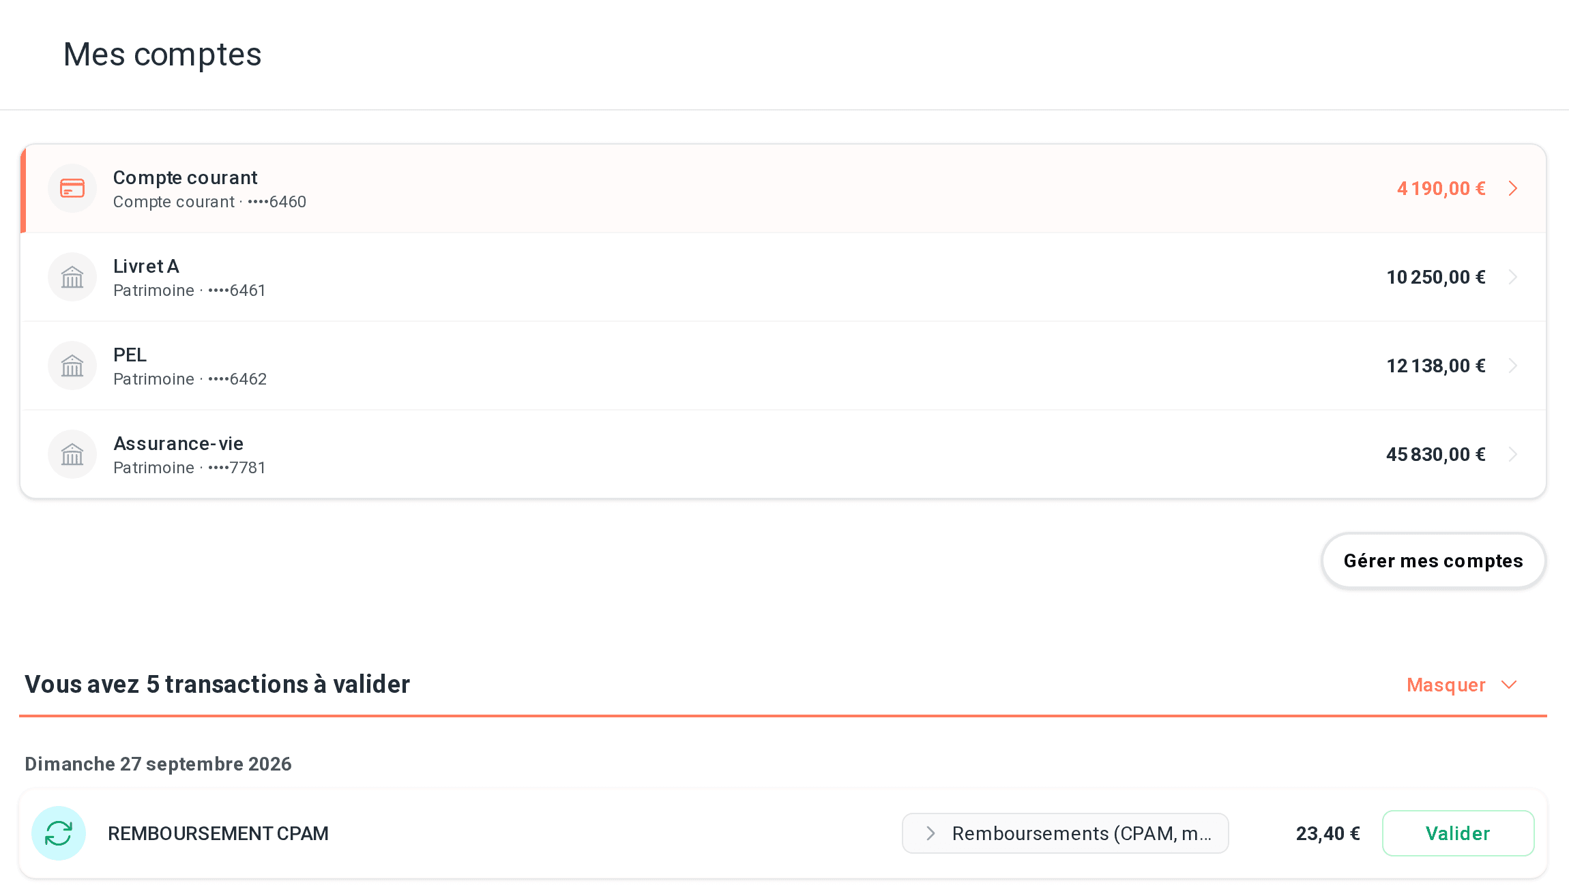Click the Assurance-vie bank icon
The width and height of the screenshot is (1569, 896).
coord(72,454)
